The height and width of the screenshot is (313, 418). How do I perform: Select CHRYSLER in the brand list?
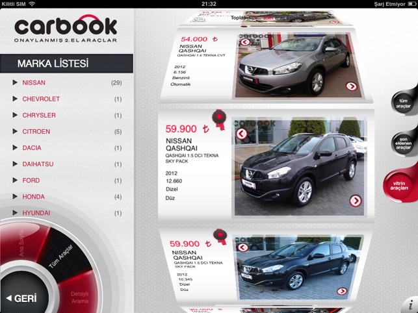(39, 116)
